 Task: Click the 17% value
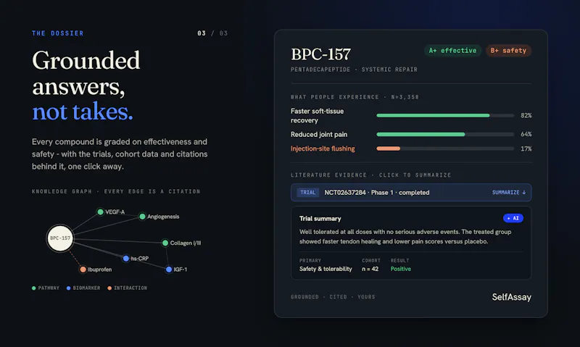[526, 149]
